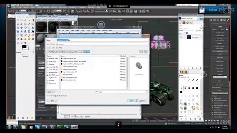Delete layer using trash icon in Layers panel
This screenshot has height=133, width=237.
pos(201,68)
